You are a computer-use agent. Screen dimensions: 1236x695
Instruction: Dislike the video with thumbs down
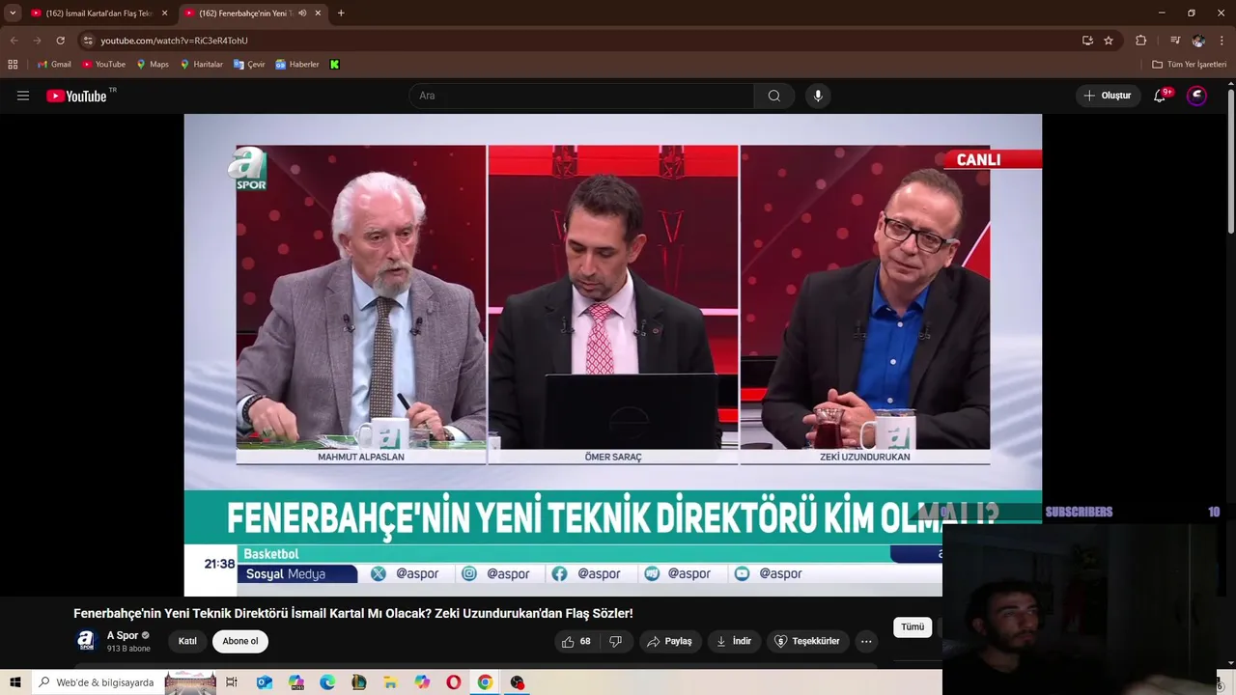[x=615, y=641]
